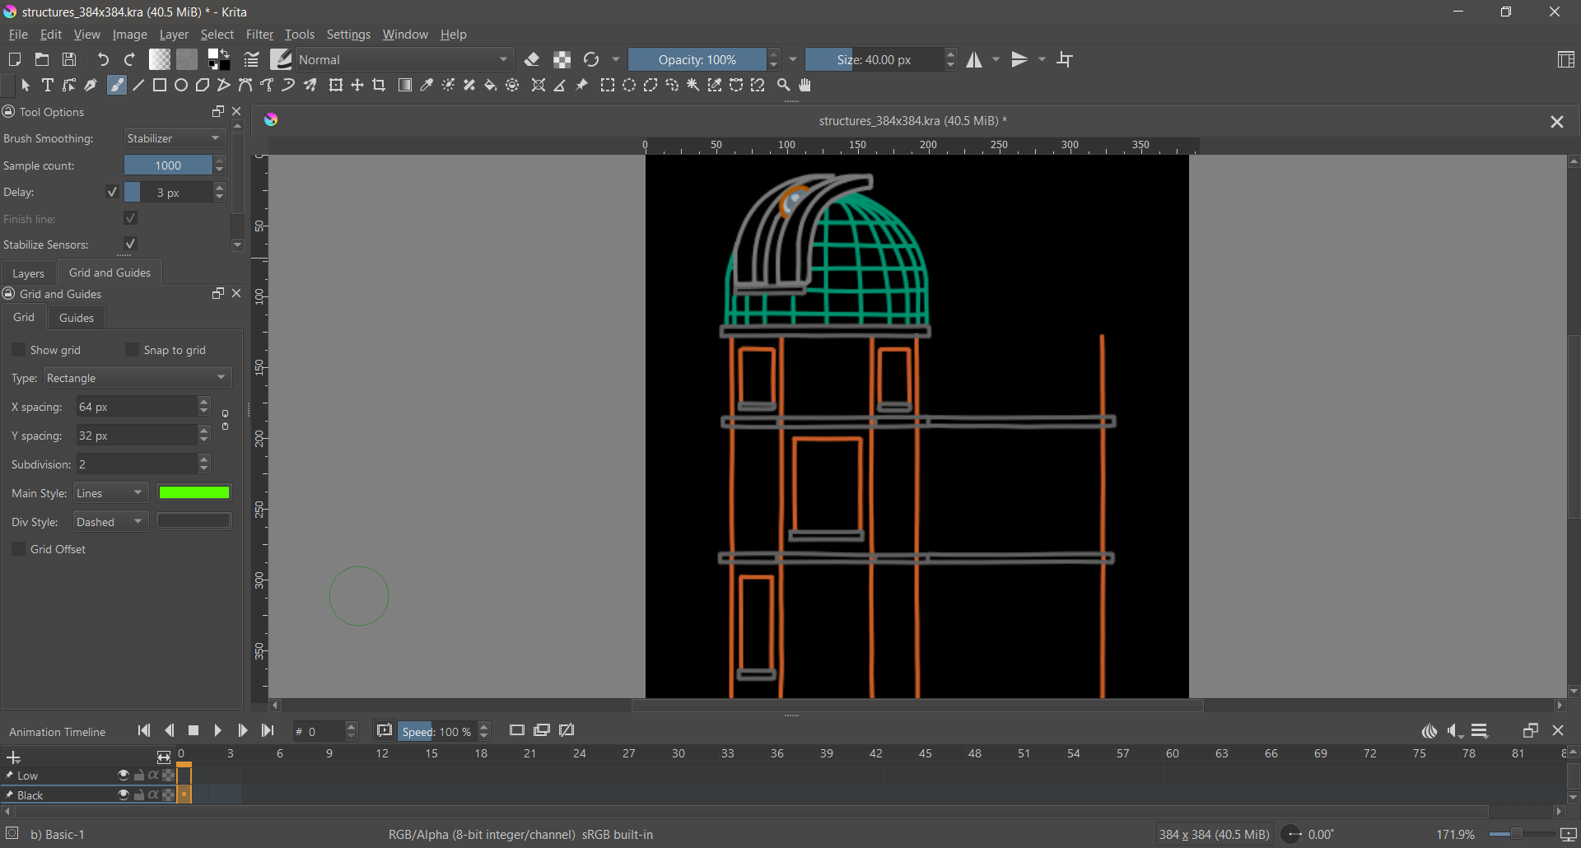The width and height of the screenshot is (1581, 848).
Task: Select the Text tool
Action: 48,86
